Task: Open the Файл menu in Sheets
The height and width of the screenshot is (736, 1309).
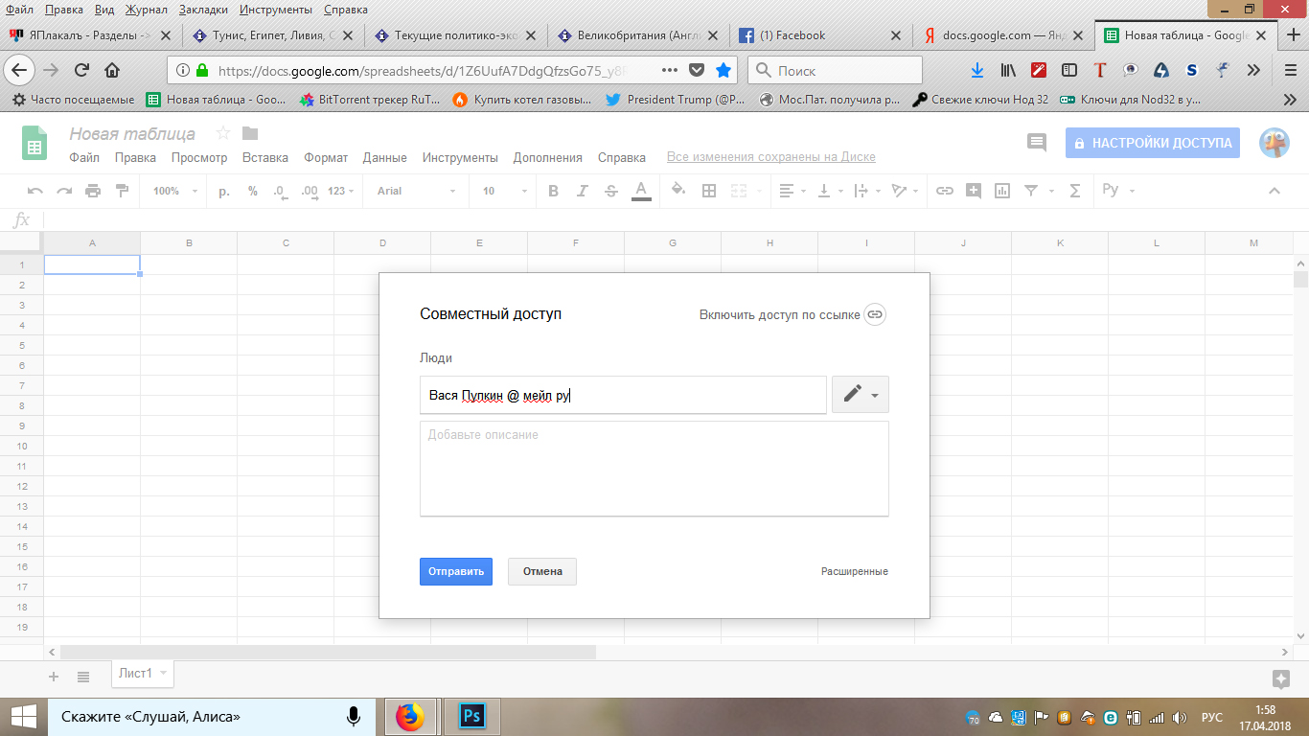Action: click(84, 158)
